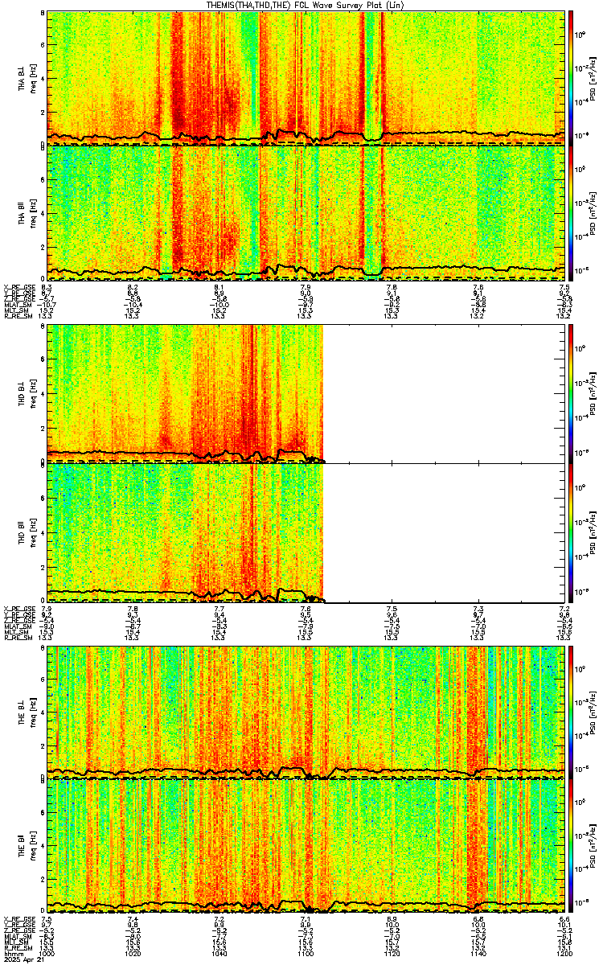Click the 'THA B⊥ freq [Hz]' axis label
The image size is (603, 965).
click(29, 78)
